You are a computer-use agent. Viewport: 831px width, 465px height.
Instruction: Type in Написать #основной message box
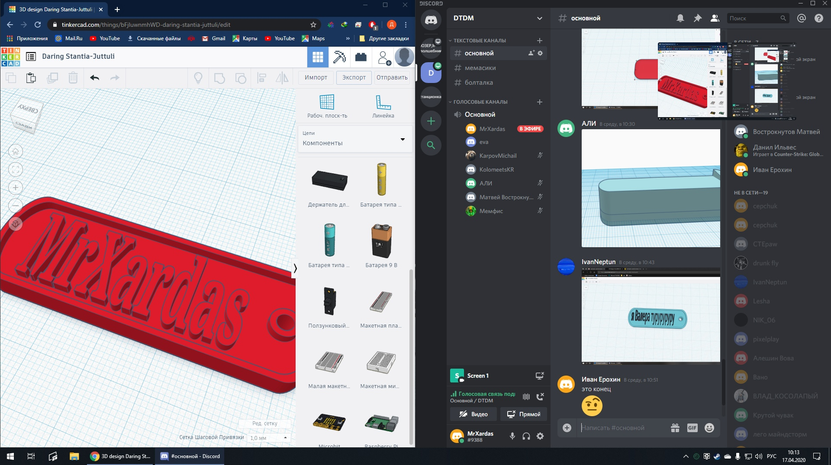[x=622, y=428]
